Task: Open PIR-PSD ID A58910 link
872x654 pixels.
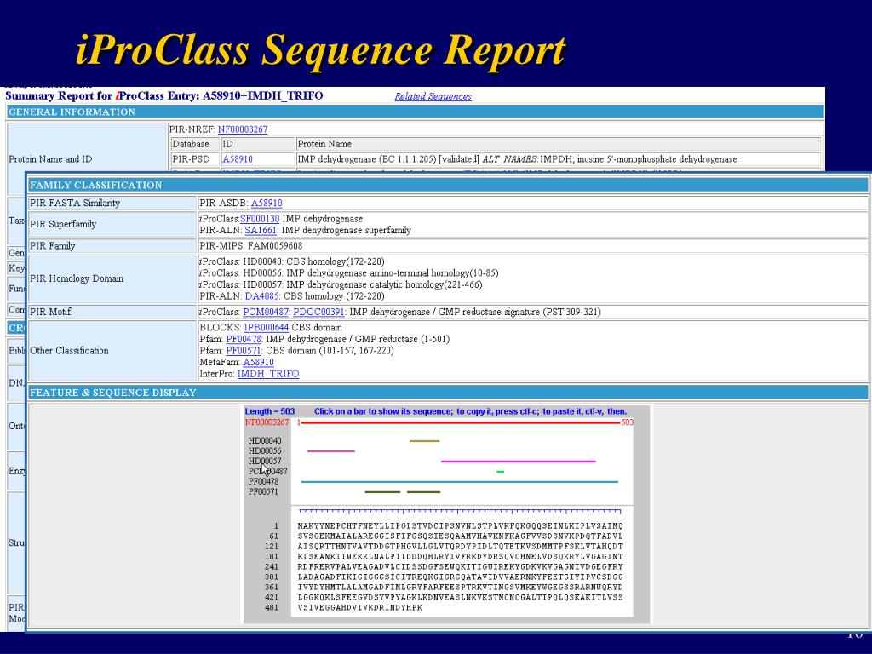Action: [x=237, y=159]
